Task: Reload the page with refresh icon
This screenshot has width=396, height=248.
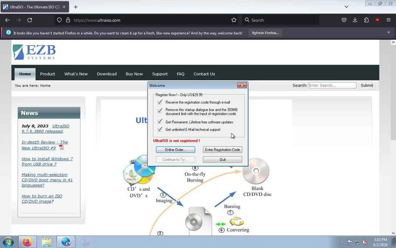Action: pyautogui.click(x=30, y=20)
